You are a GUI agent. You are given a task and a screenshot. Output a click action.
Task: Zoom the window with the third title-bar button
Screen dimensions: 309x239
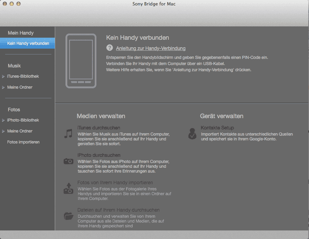(x=18, y=4)
